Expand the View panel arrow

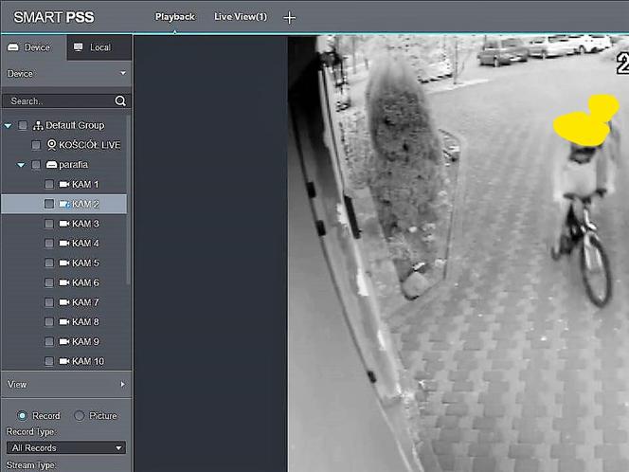click(123, 384)
